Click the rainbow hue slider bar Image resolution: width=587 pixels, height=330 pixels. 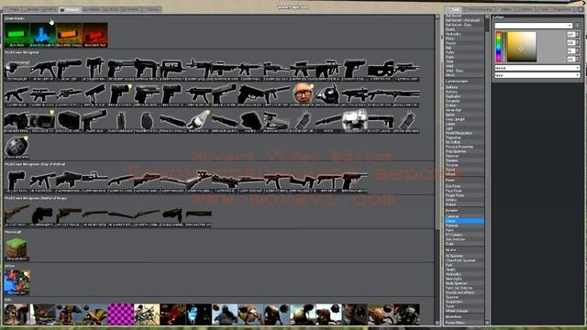(x=498, y=47)
